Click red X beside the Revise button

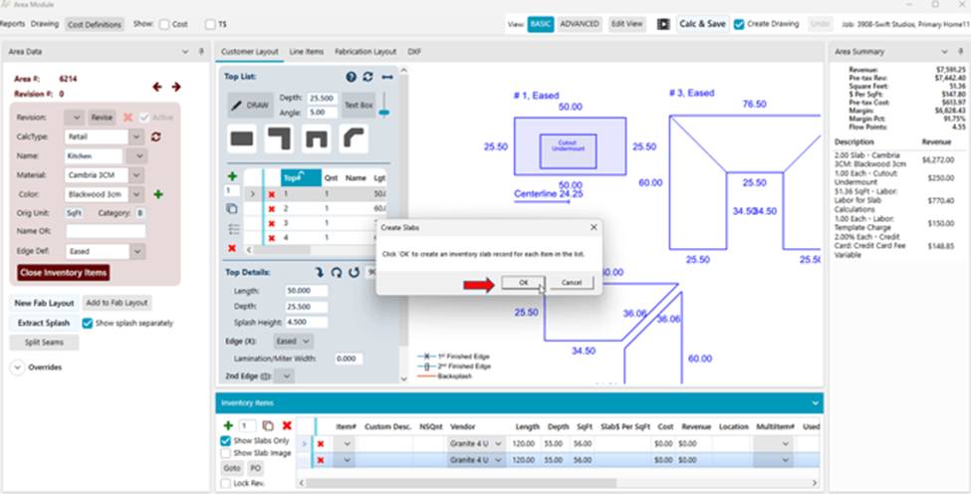(x=127, y=117)
